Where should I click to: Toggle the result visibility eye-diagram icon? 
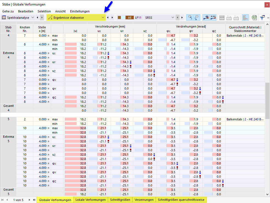(x=206, y=18)
